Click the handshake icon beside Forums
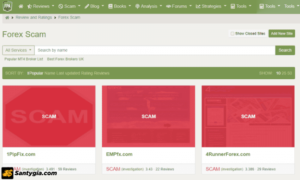This screenshot has height=180, width=300. pos(168,6)
